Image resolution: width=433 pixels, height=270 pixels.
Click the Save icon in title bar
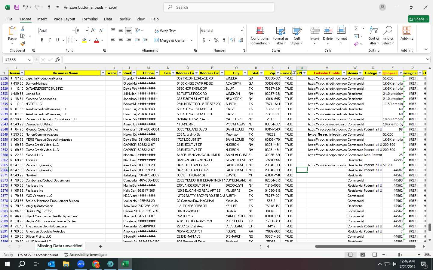(x=17, y=7)
